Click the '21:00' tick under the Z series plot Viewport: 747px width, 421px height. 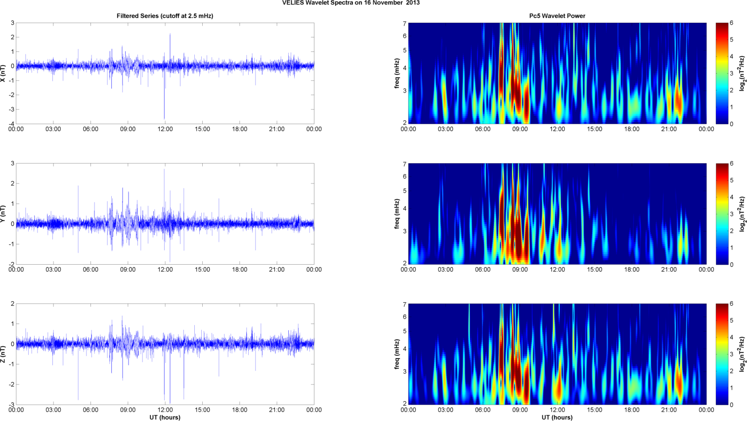coord(277,410)
